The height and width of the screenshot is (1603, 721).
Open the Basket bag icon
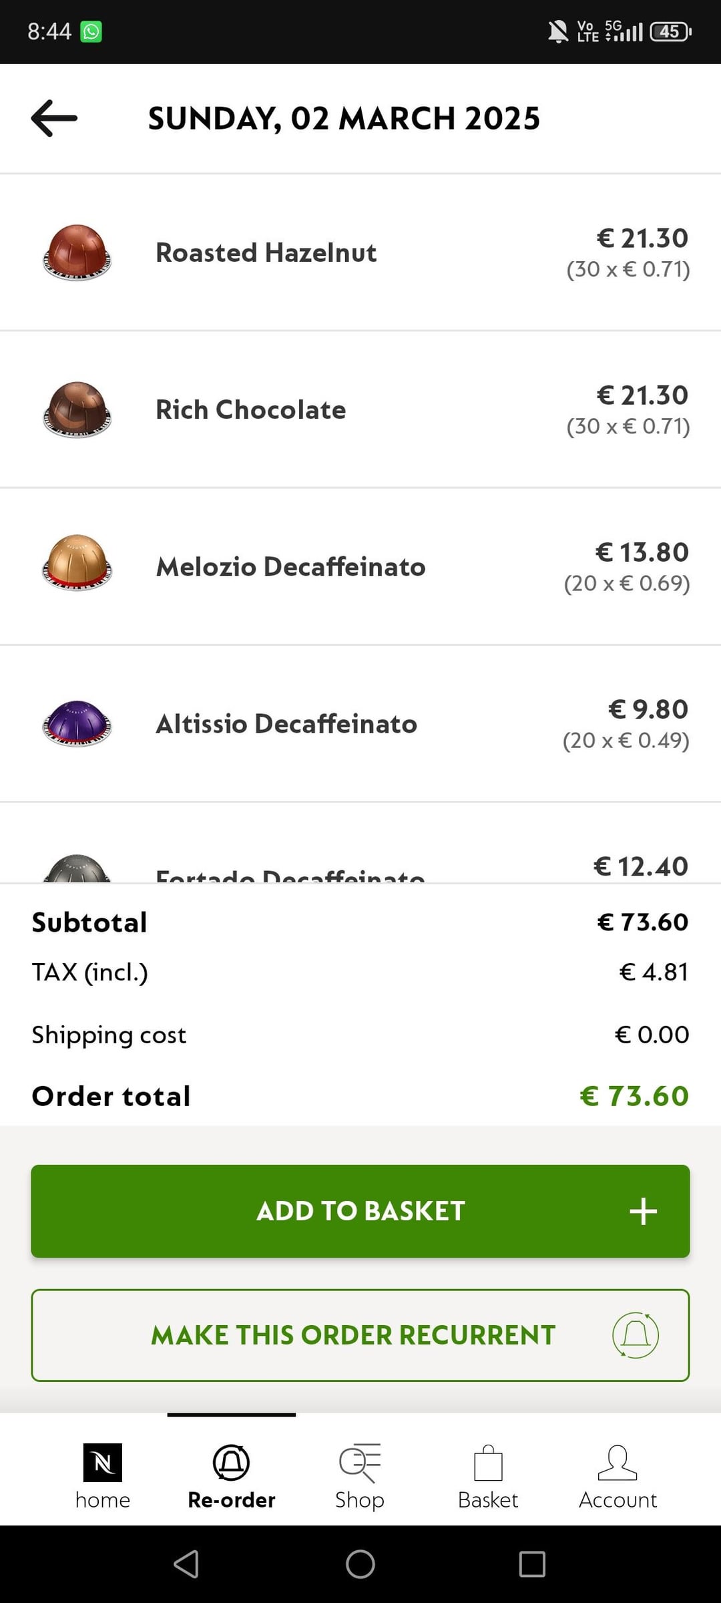pyautogui.click(x=488, y=1463)
